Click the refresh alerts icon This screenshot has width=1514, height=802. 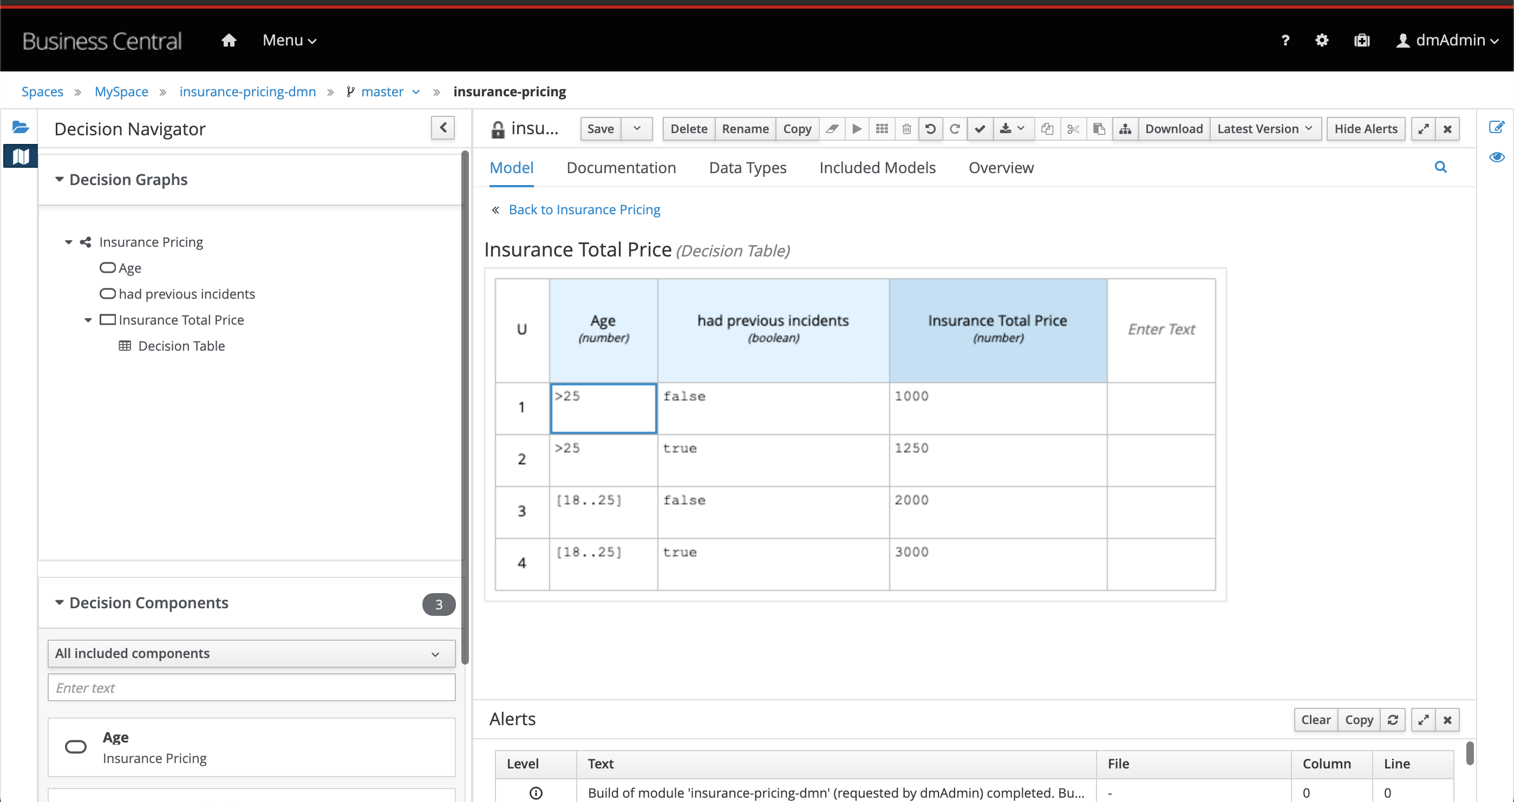[1392, 720]
